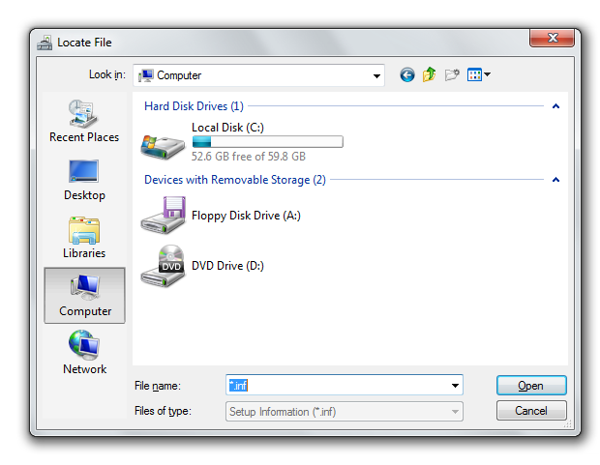Image resolution: width=600 pixels, height=465 pixels.
Task: Open the View Menu dropdown arrow
Action: (x=487, y=74)
